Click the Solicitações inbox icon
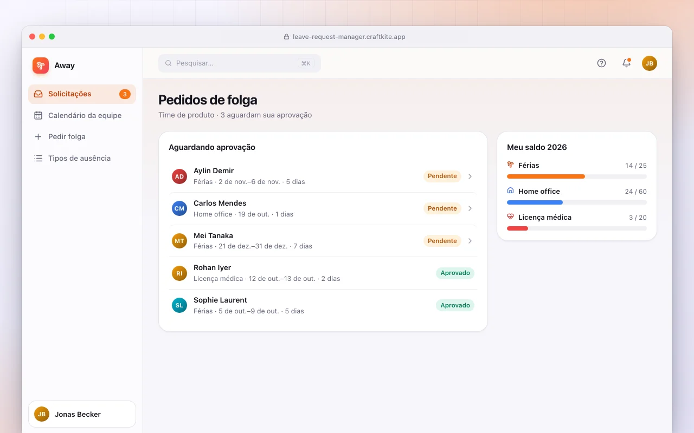 click(38, 94)
